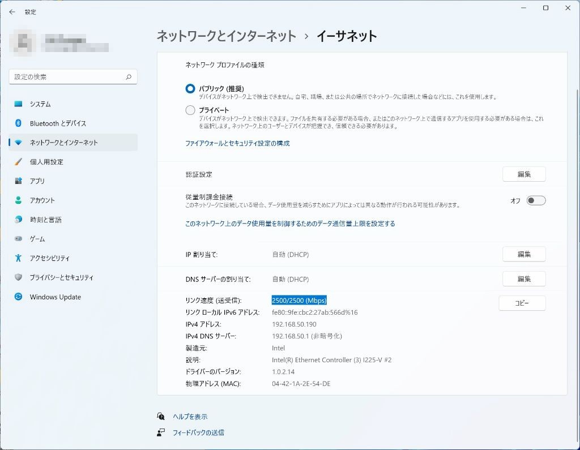Select 時刻と言語 in sidebar

[45, 220]
